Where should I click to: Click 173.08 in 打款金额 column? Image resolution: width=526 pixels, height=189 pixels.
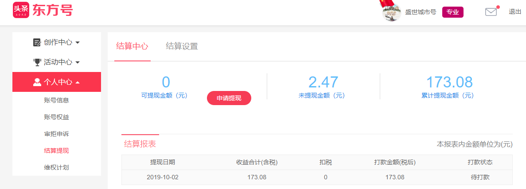click(395, 177)
